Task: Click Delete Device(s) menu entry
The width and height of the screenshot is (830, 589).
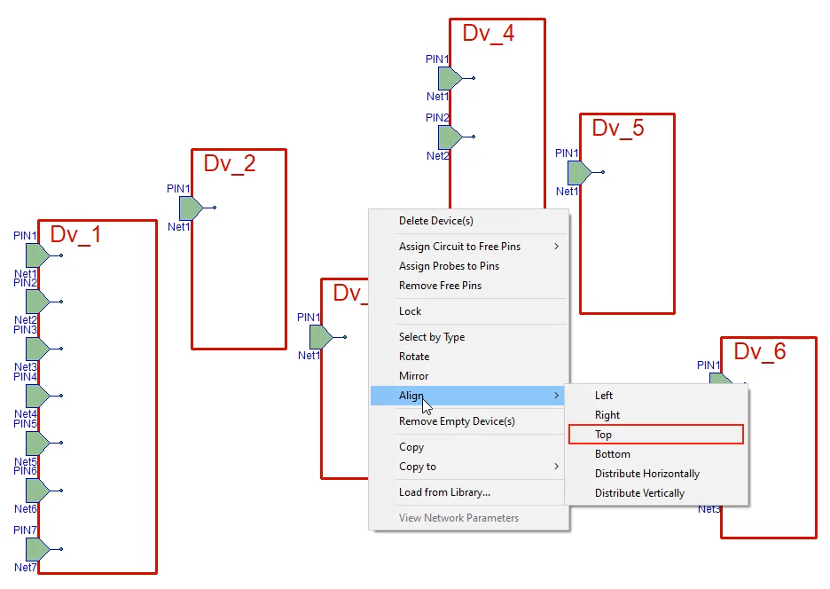Action: 435,221
